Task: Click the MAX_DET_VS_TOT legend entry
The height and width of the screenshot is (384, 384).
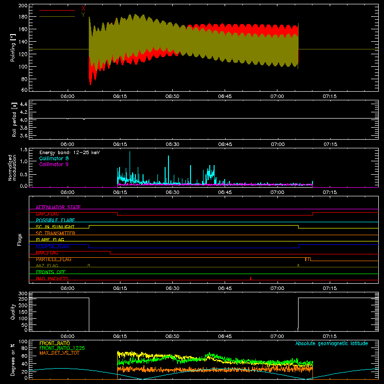Action: tap(59, 353)
